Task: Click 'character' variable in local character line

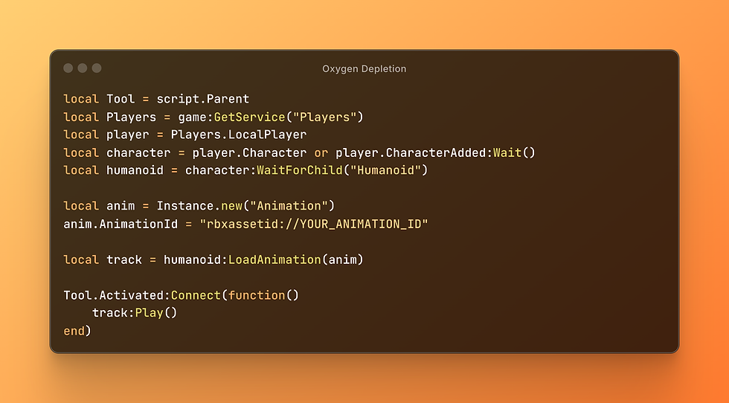Action: pos(138,153)
